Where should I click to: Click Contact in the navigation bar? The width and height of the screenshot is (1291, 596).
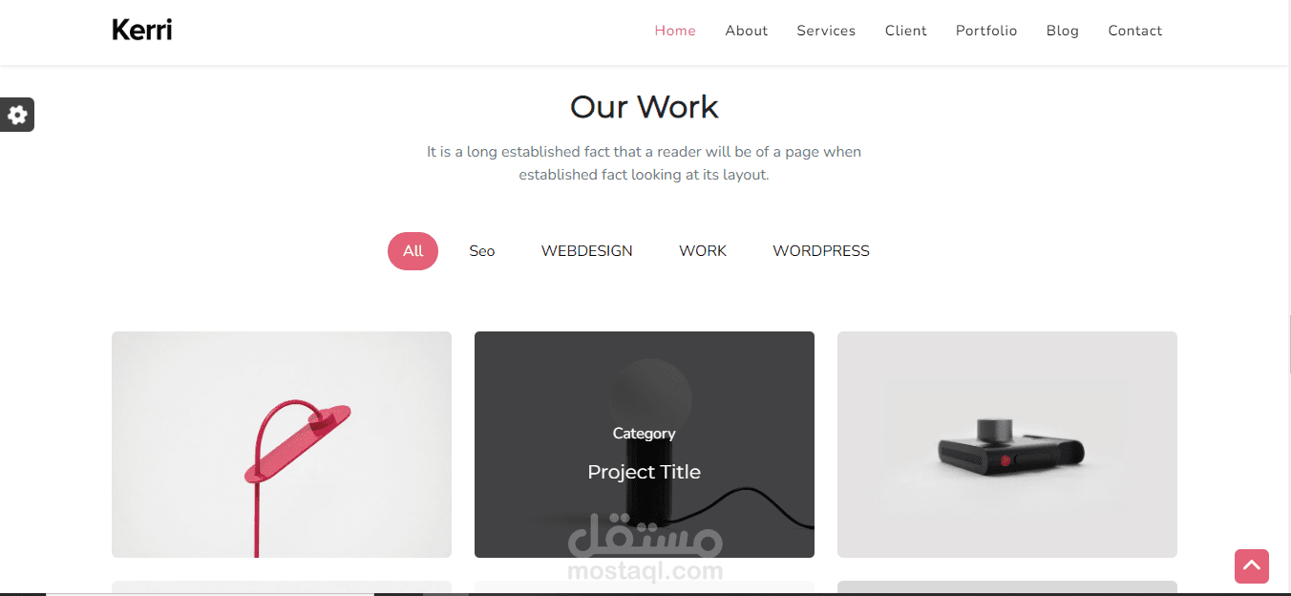pos(1134,31)
